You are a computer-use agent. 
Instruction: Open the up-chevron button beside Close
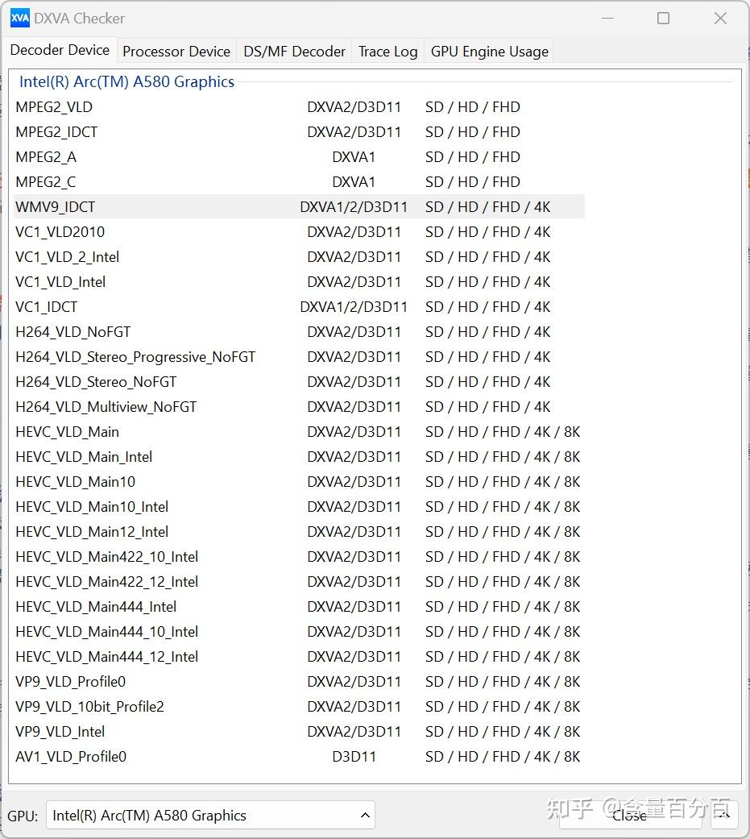click(724, 816)
